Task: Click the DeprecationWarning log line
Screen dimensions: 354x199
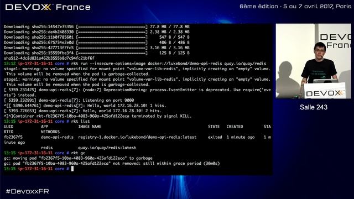Action: pyautogui.click(x=137, y=92)
